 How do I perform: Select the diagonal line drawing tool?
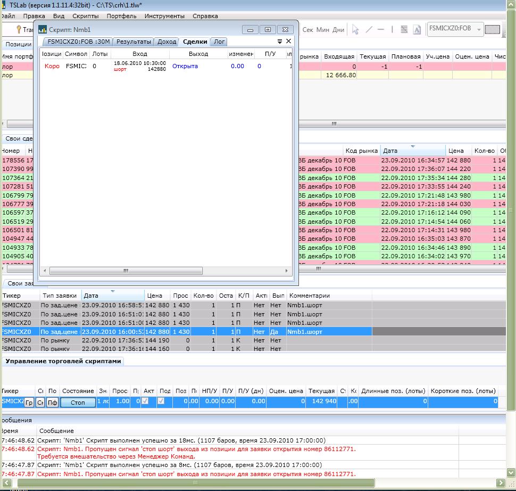[x=368, y=30]
